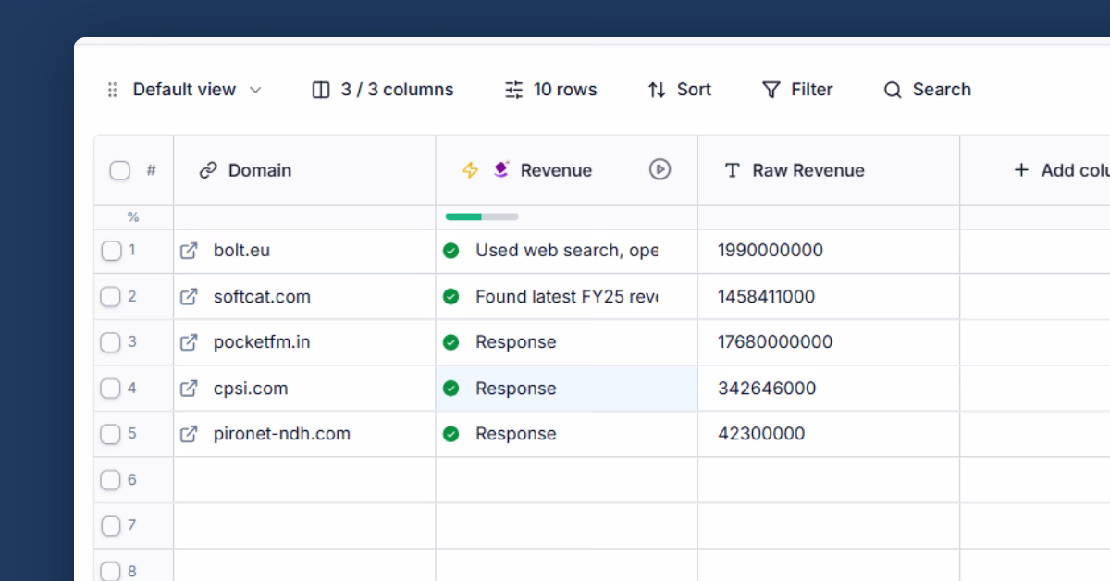Open the Response cell for cpsi.com
Image resolution: width=1110 pixels, height=581 pixels.
(567, 389)
